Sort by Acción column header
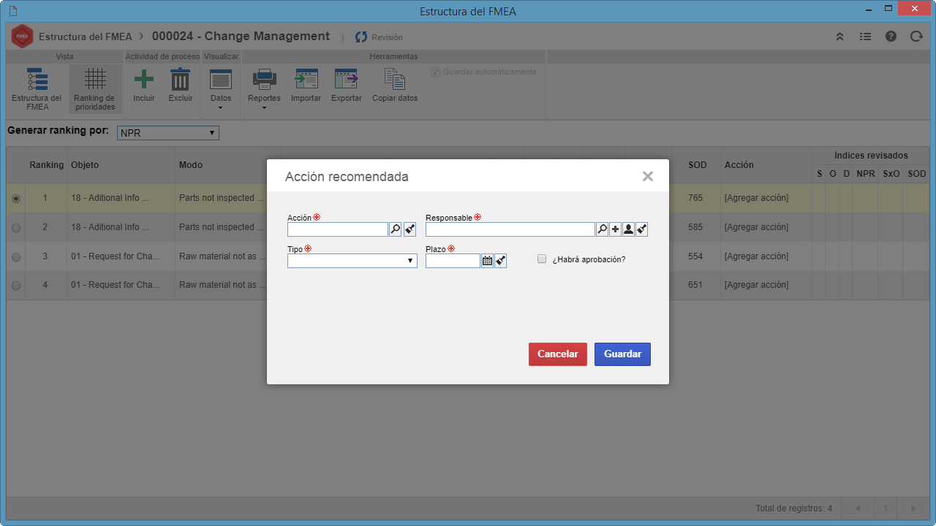Image resolution: width=936 pixels, height=526 pixels. (x=739, y=165)
